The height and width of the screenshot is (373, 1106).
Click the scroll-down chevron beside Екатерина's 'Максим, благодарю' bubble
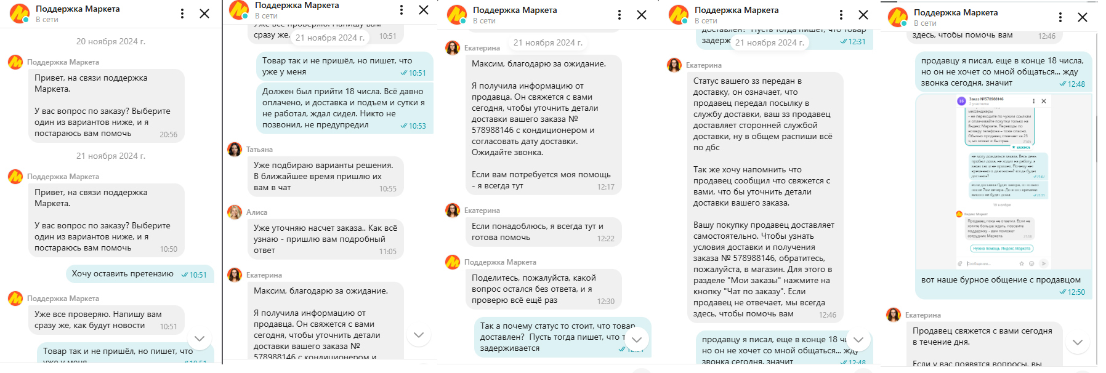point(419,335)
